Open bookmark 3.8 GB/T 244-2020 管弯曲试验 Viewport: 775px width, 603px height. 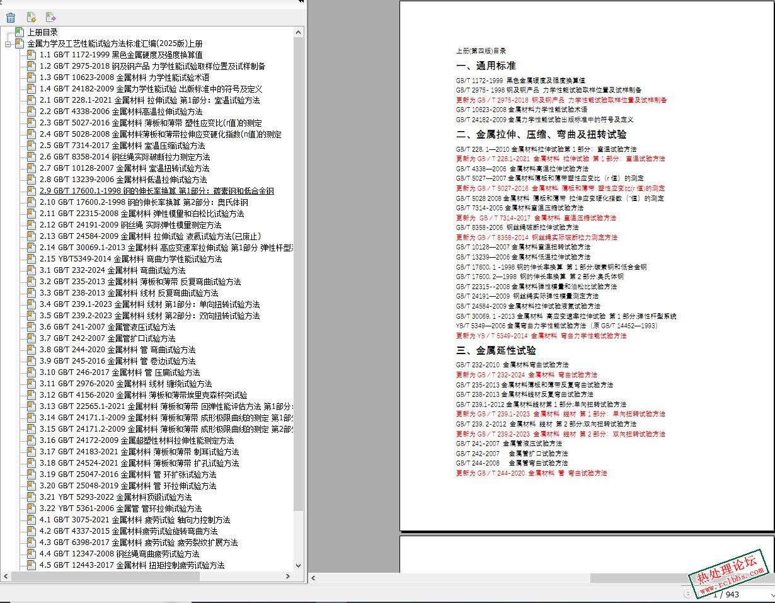(x=117, y=350)
